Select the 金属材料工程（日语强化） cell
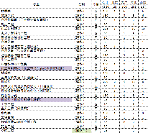Image resolution: width=148 pixels, height=133 pixels. point(36,77)
